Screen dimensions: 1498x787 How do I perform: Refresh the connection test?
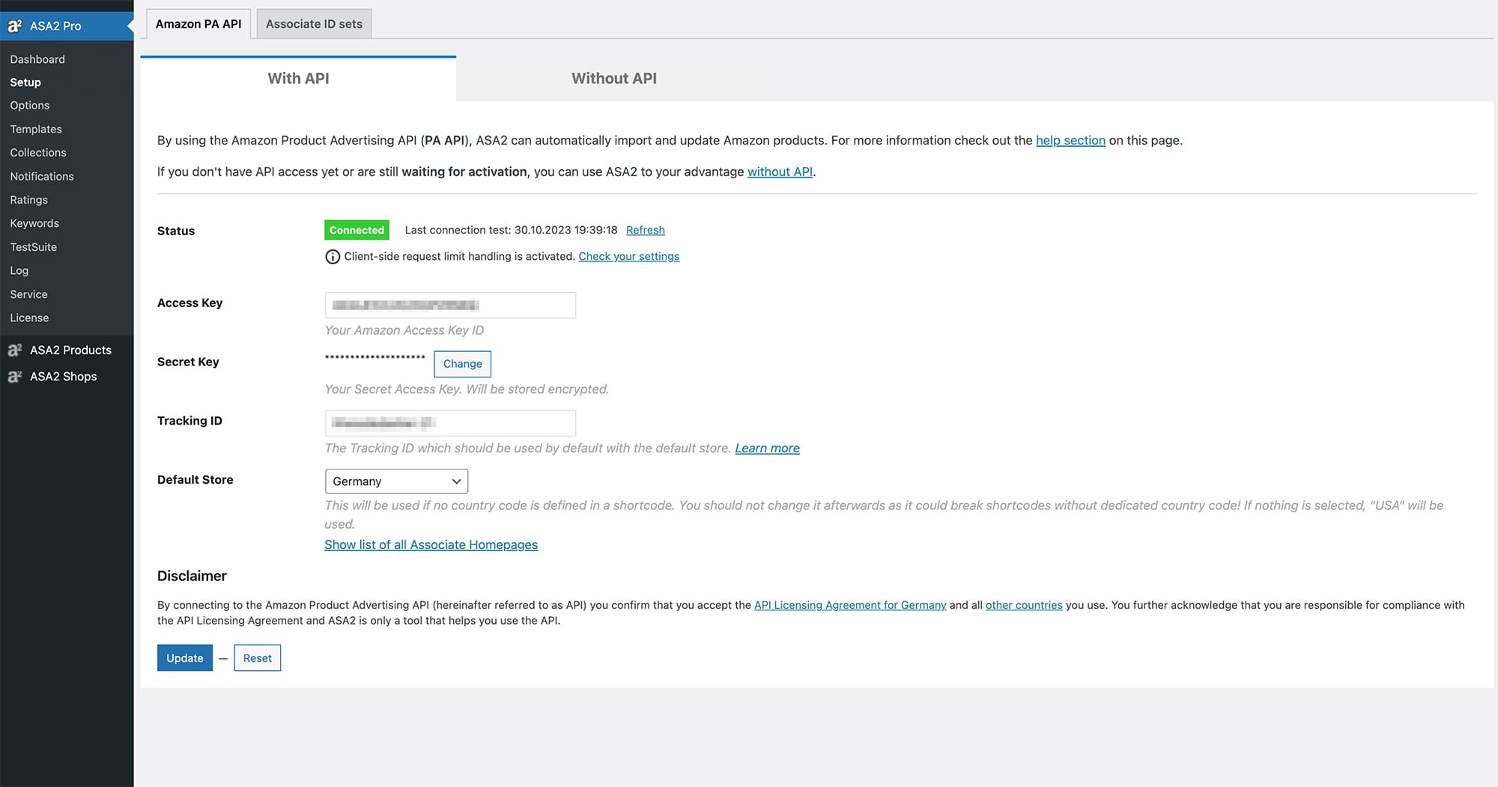click(x=645, y=230)
